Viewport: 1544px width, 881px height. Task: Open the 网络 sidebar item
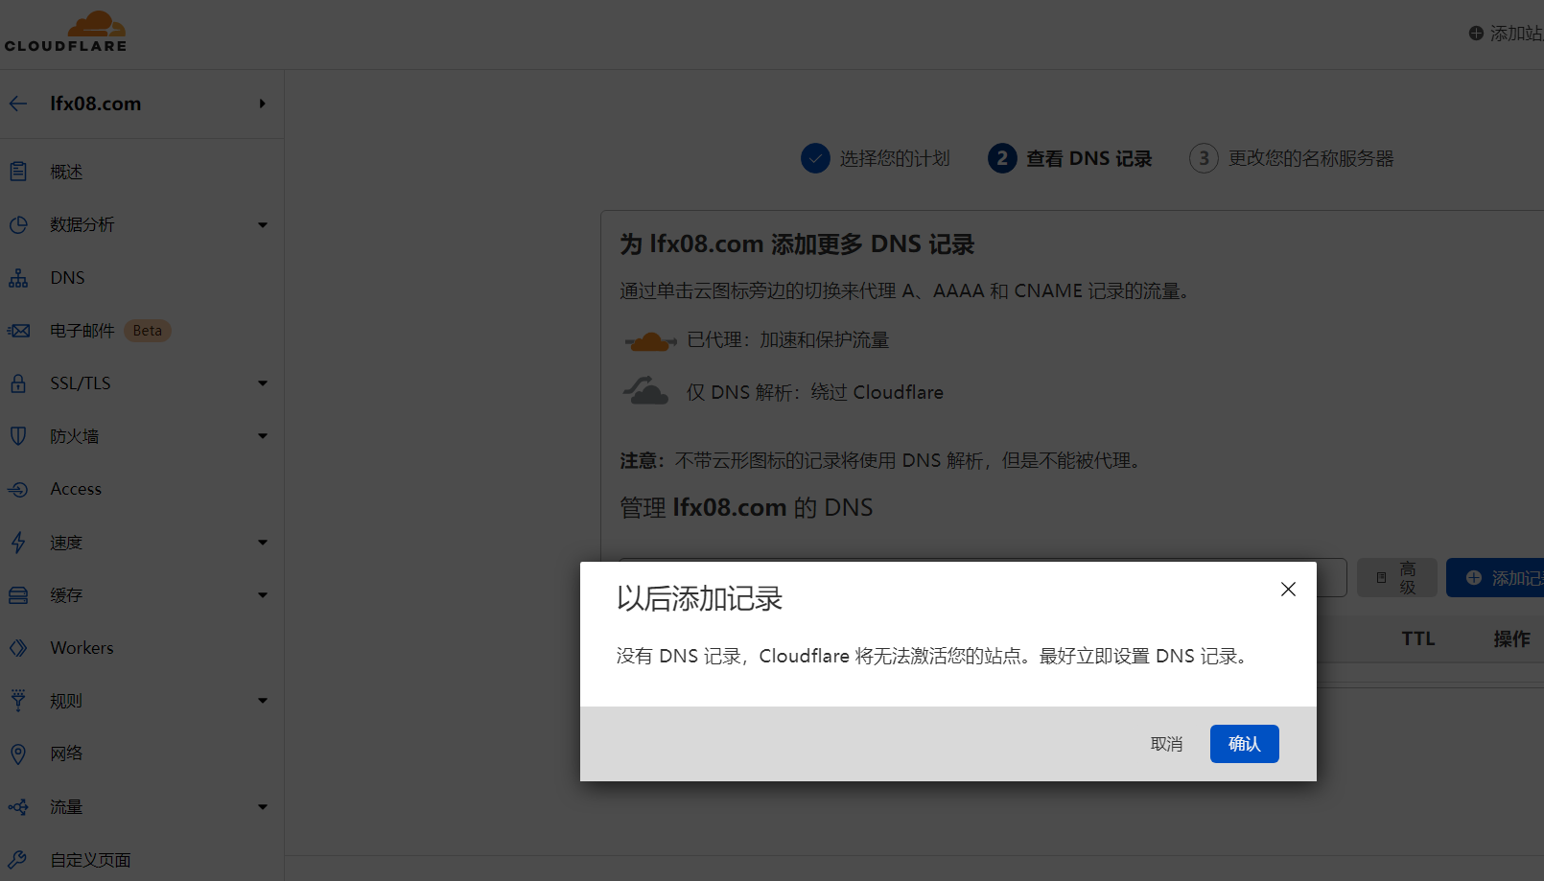click(66, 753)
